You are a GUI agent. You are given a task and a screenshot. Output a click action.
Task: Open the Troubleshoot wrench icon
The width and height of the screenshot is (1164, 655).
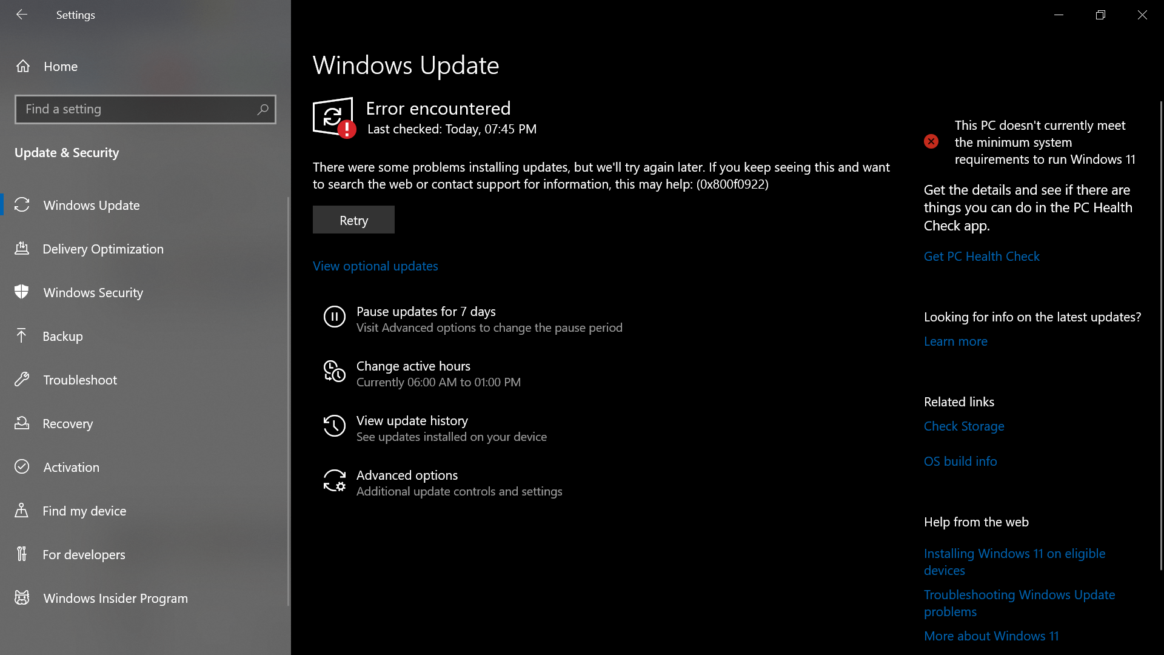pyautogui.click(x=22, y=380)
